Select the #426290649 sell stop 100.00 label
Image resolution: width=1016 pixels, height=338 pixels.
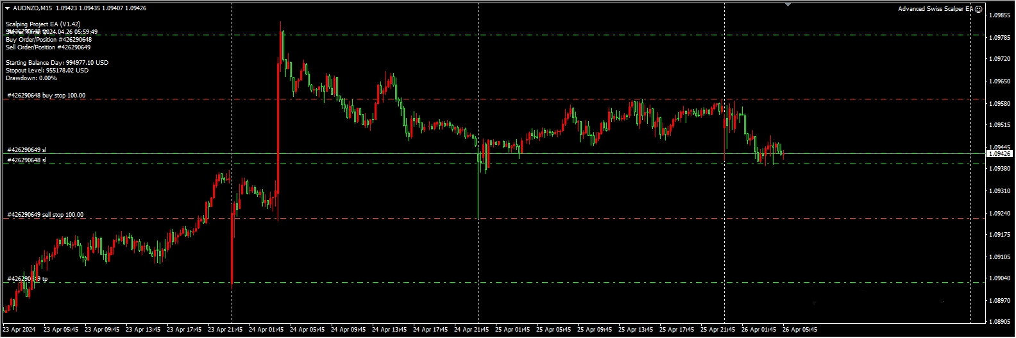pos(45,215)
